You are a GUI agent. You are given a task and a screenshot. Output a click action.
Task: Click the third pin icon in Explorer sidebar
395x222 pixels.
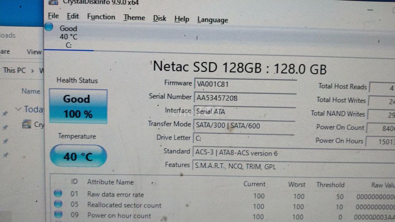[5, 141]
